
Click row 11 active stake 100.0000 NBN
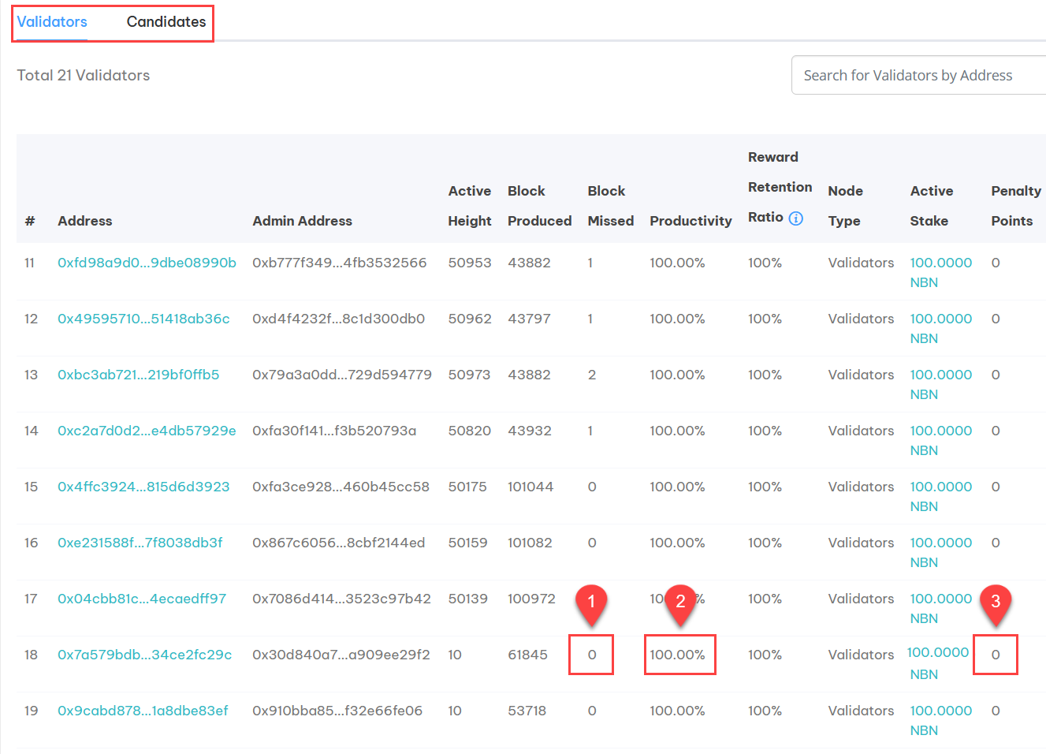pyautogui.click(x=941, y=272)
